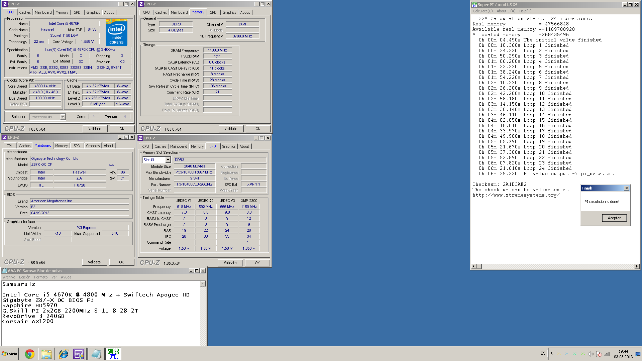Switch to Memory tab in the SPD window
642x361 pixels.
tap(197, 146)
